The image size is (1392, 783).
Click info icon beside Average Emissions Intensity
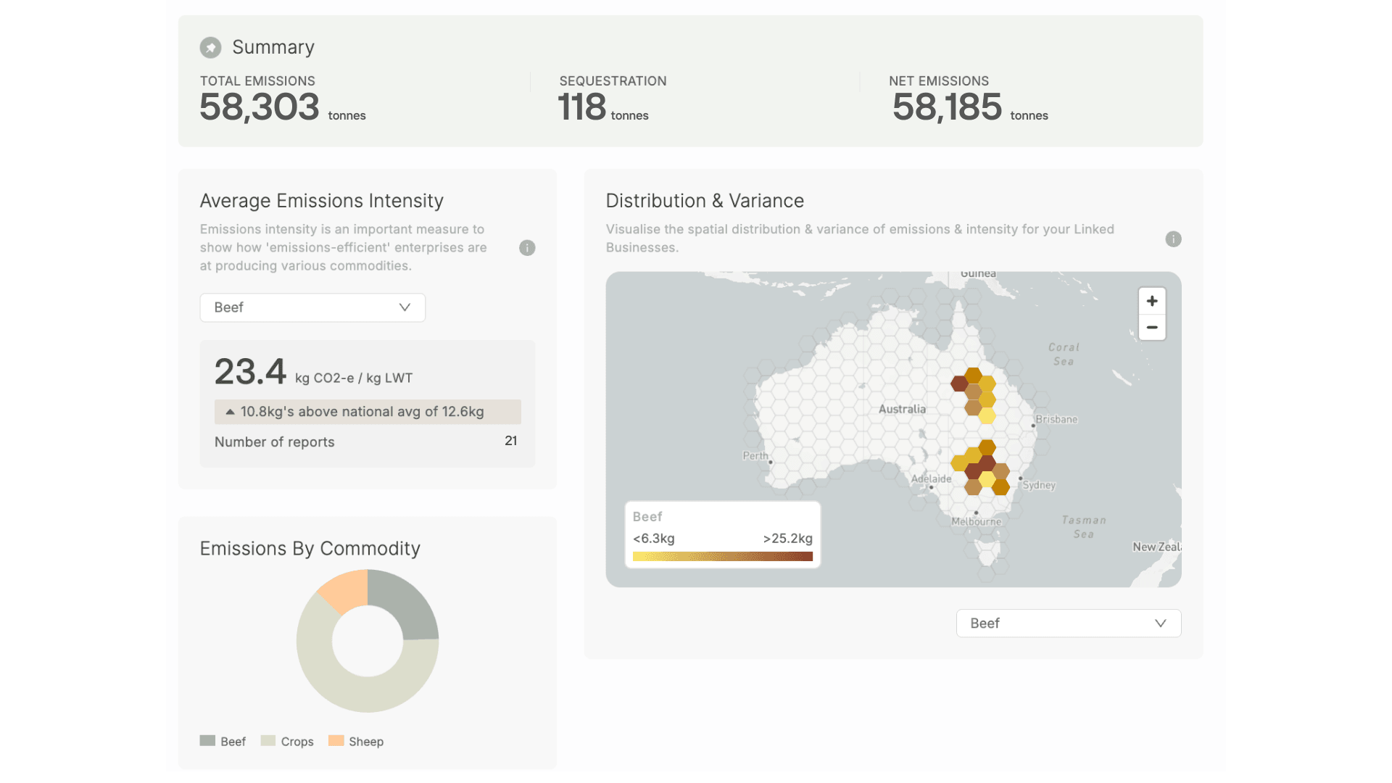pyautogui.click(x=527, y=248)
